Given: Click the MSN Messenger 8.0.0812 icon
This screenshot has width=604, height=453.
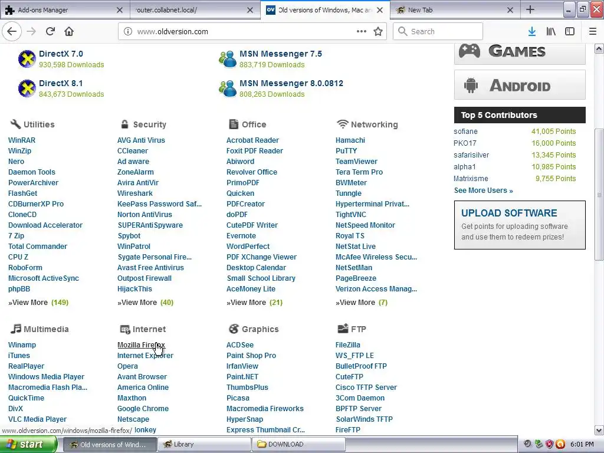Looking at the screenshot, I should coord(228,88).
